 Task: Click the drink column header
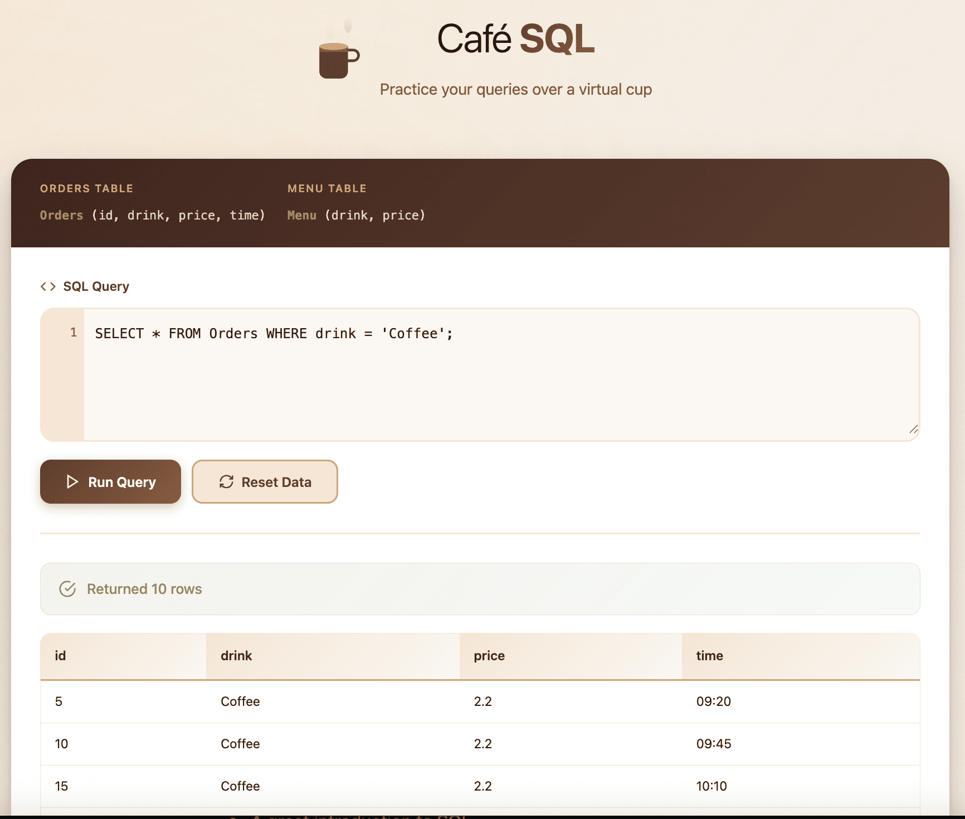tap(236, 656)
